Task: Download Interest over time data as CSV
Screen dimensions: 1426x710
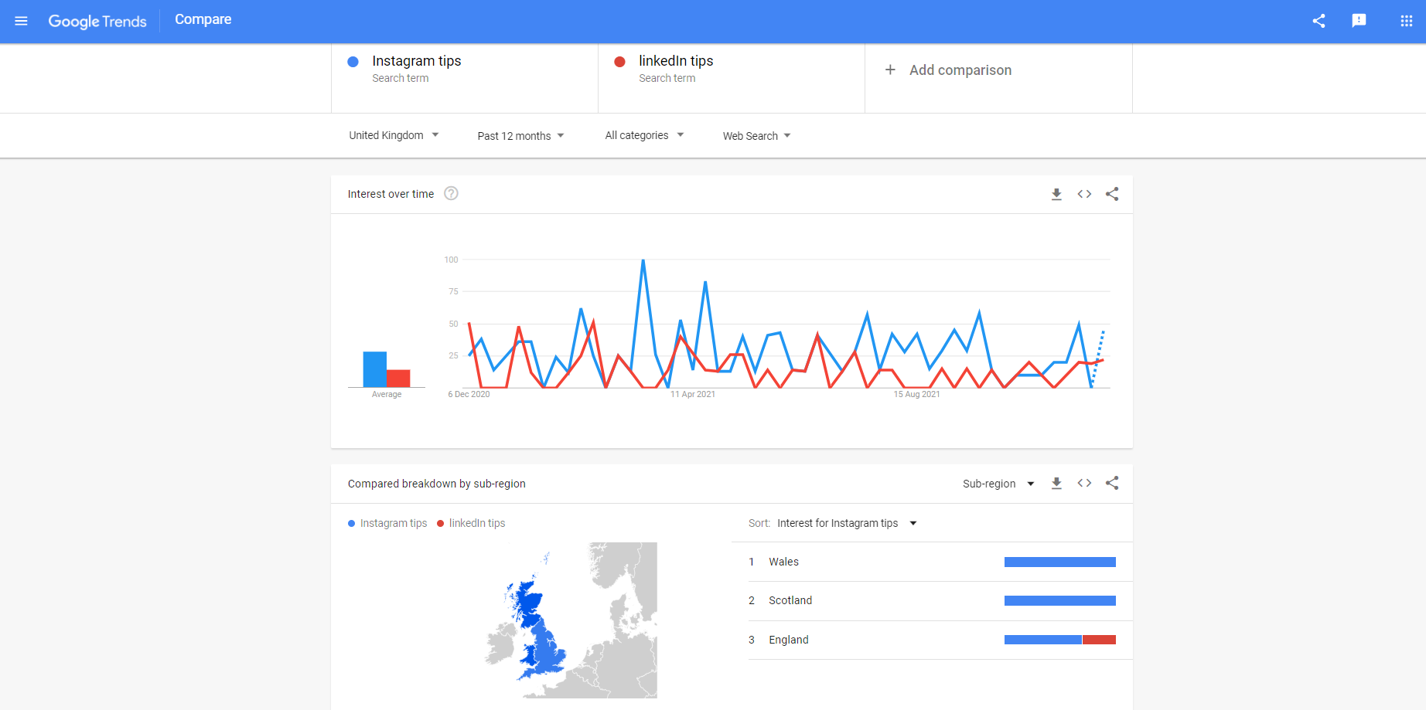Action: click(1056, 194)
